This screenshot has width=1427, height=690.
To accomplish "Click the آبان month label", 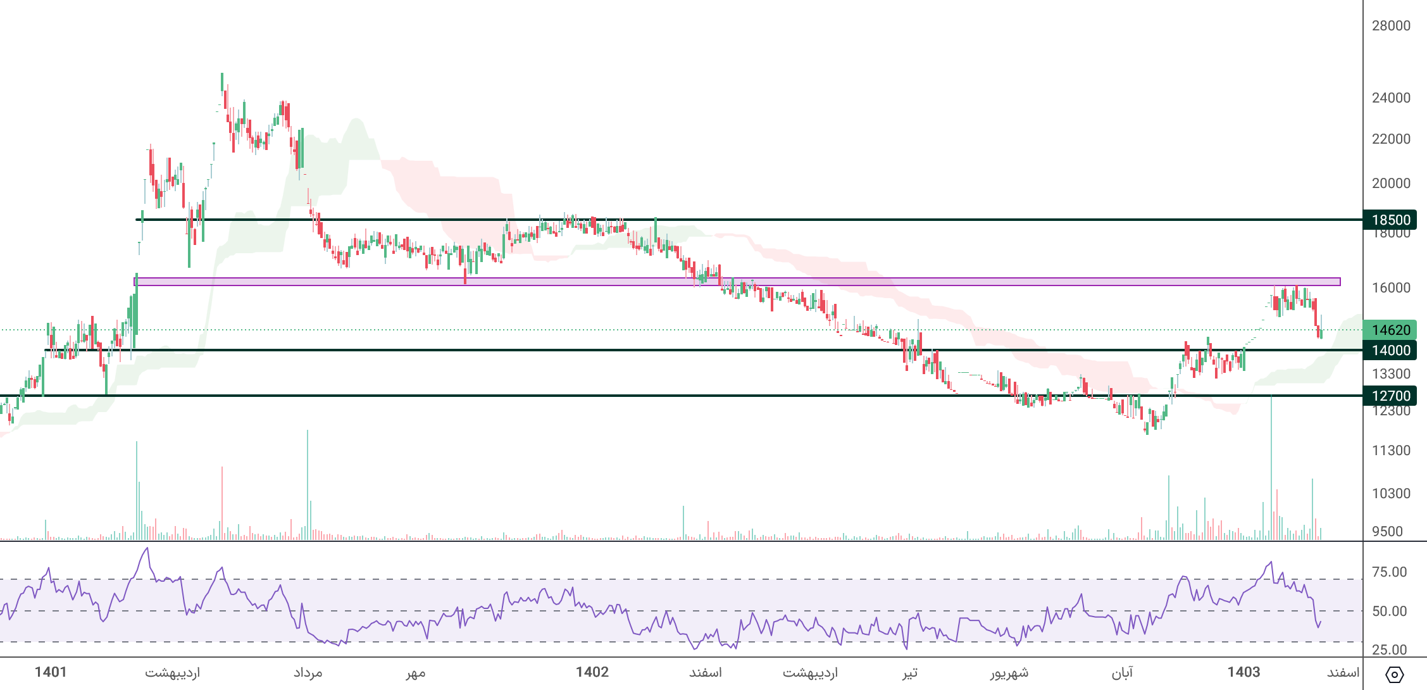I will (1123, 672).
